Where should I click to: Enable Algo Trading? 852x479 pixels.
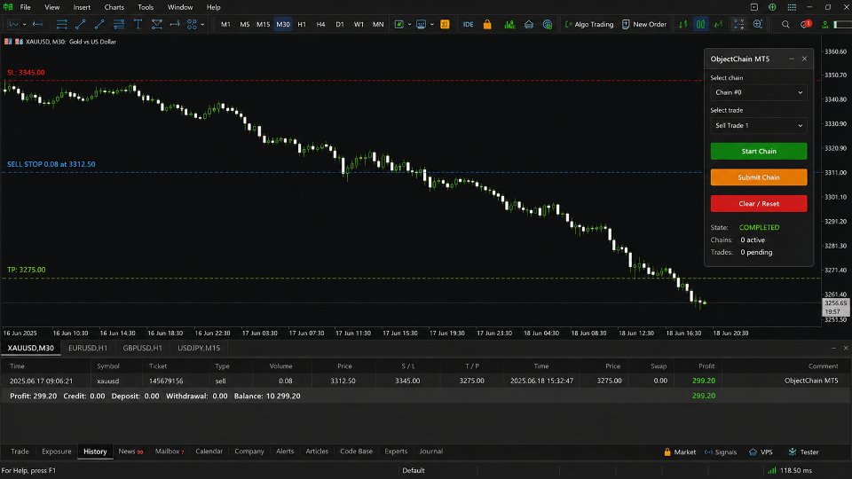[x=589, y=25]
